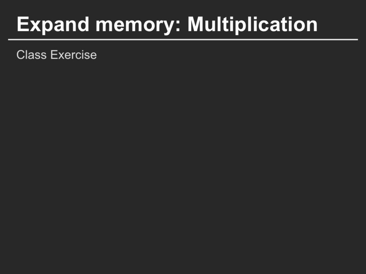Click the word "Class" in the subtitle
Viewport: 366px width, 274px height.
tap(32, 55)
